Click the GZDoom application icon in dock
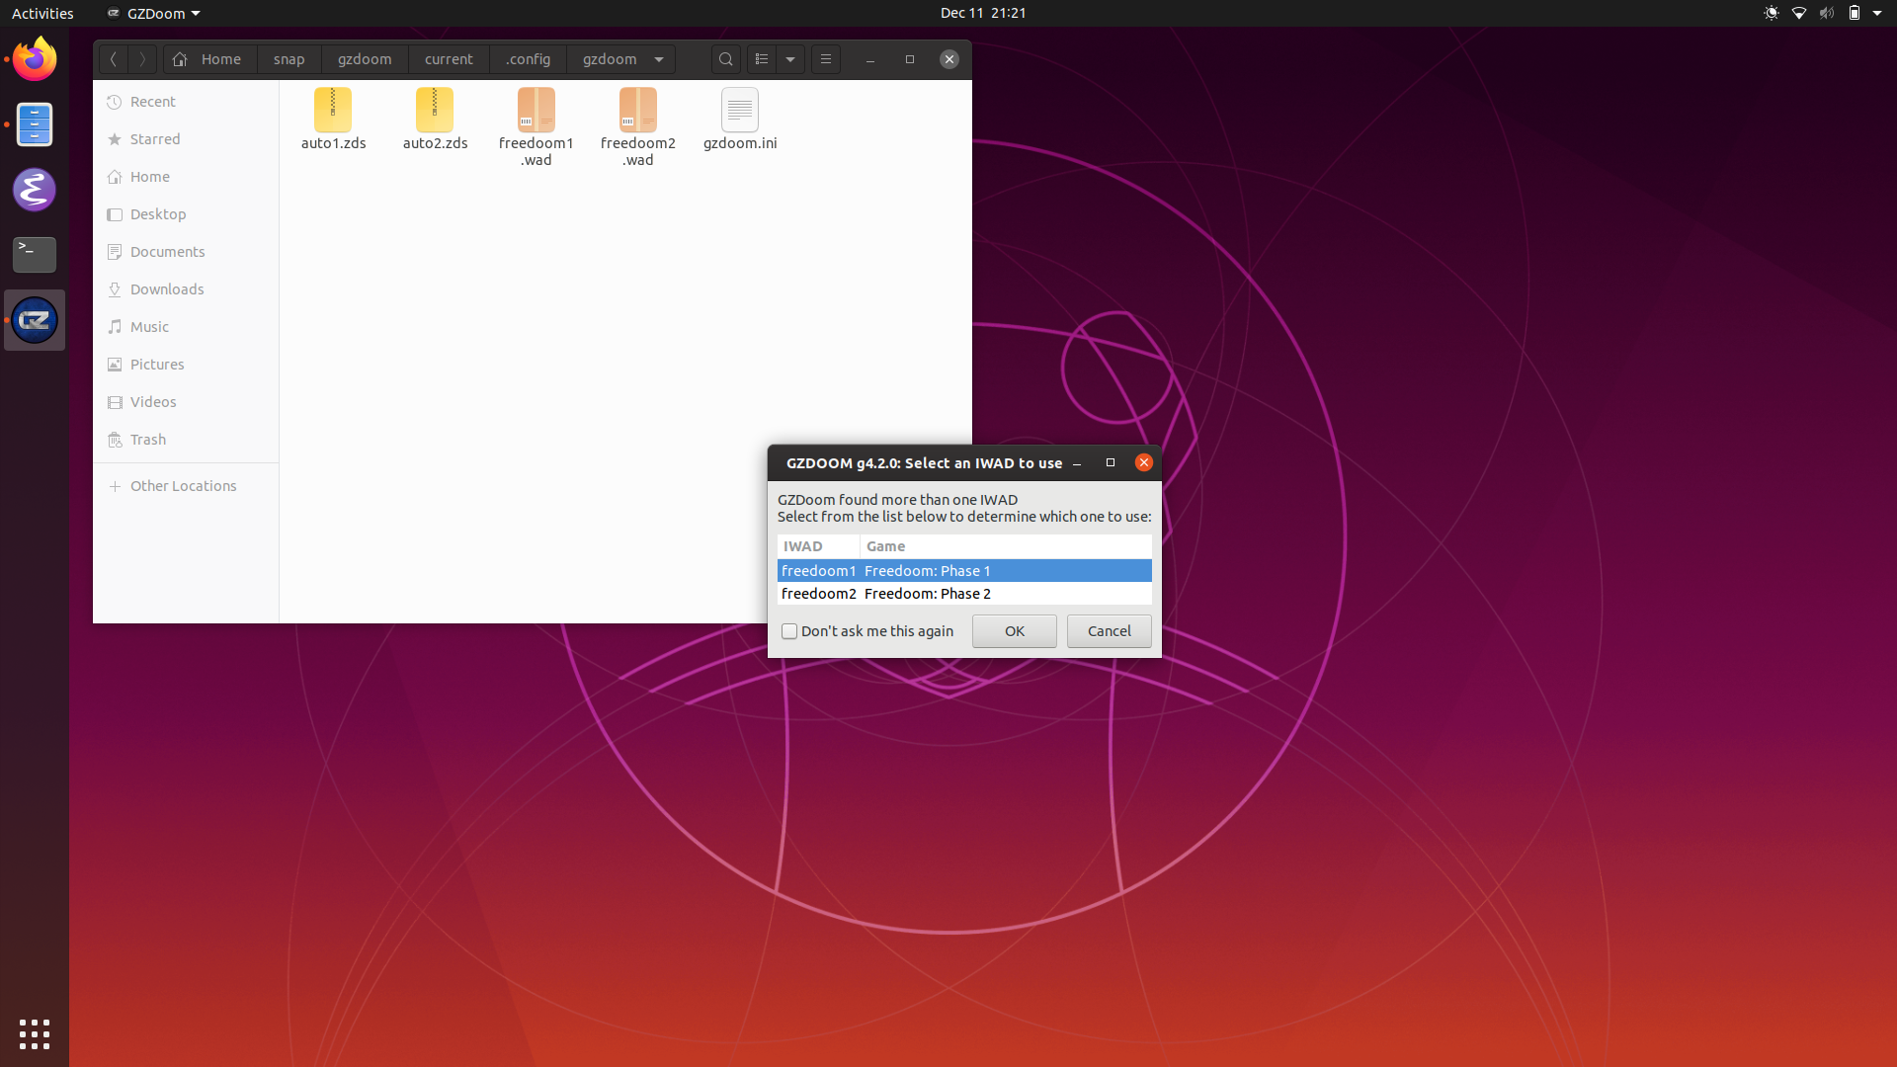Image resolution: width=1897 pixels, height=1067 pixels. (36, 319)
